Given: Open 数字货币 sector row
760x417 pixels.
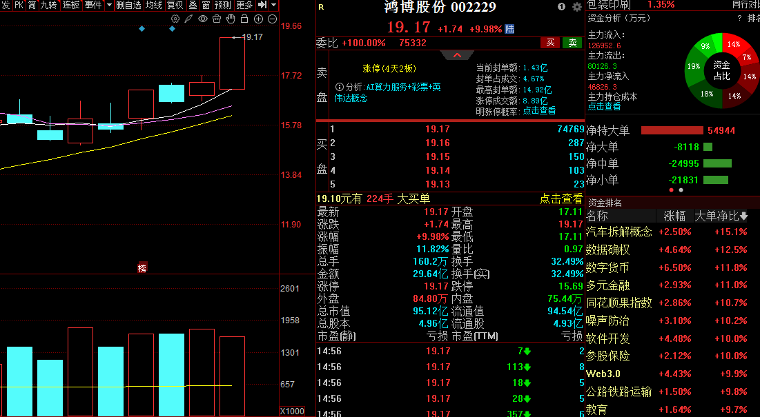Looking at the screenshot, I should pos(672,267).
